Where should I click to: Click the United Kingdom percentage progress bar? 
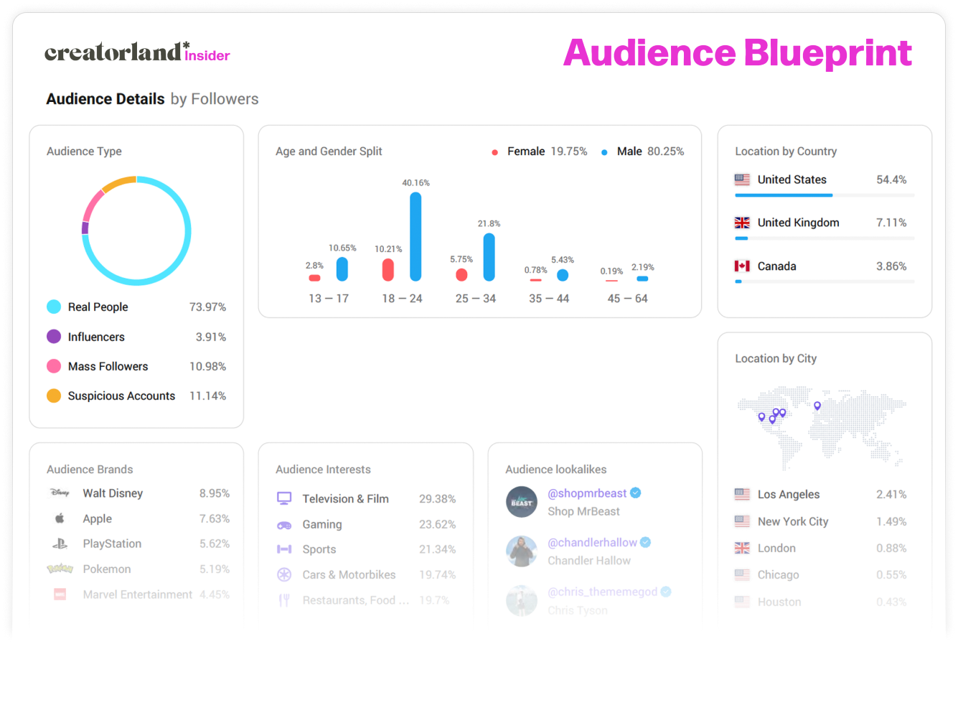click(825, 238)
